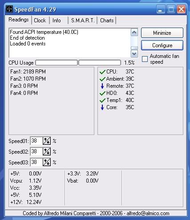Click the Speed03 up/down stepper arrows
Screen dimensions: 190x220
point(47,162)
